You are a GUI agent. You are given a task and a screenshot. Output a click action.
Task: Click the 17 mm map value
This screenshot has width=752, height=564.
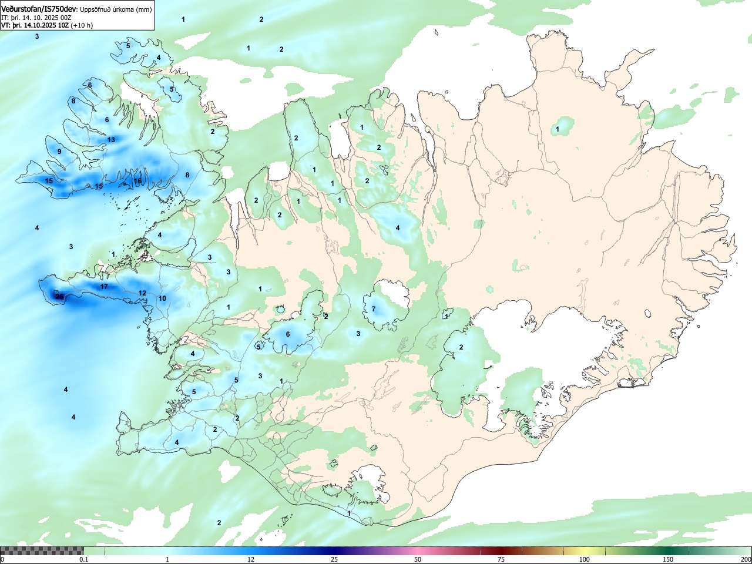(104, 287)
